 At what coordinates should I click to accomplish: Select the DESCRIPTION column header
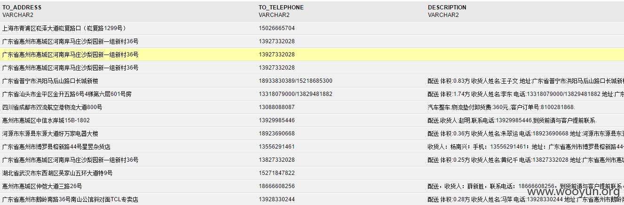pos(447,8)
